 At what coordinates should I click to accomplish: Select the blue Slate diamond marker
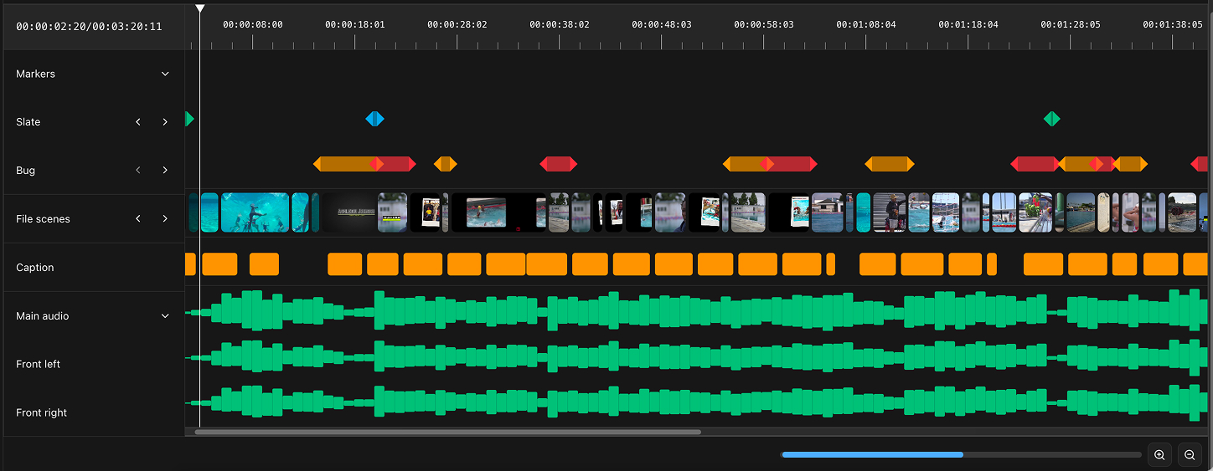374,119
